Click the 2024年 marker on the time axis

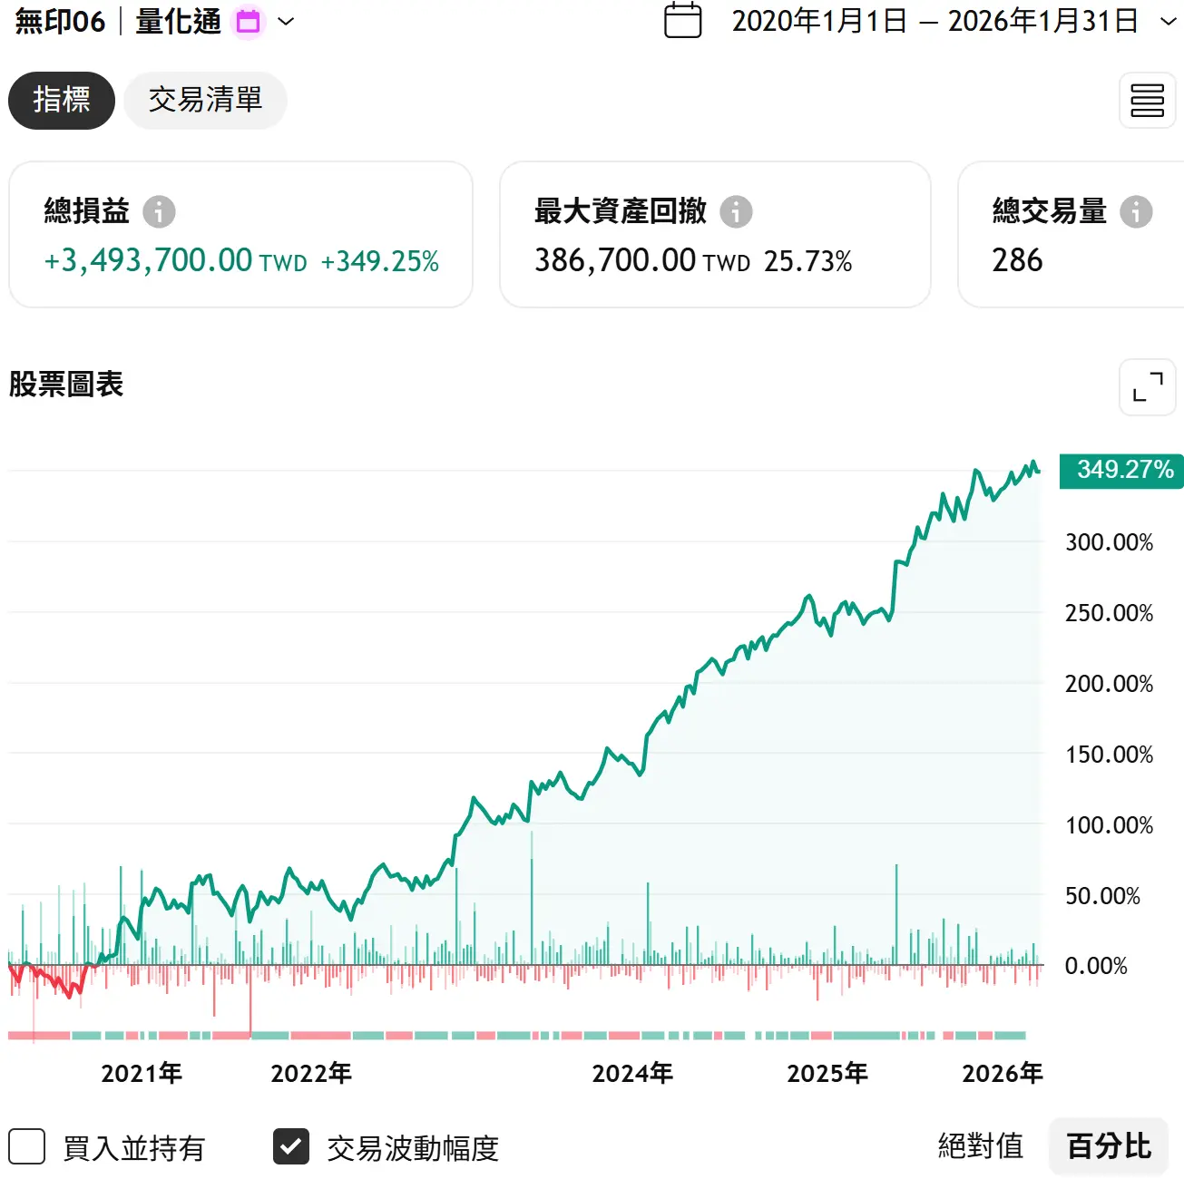point(632,1074)
